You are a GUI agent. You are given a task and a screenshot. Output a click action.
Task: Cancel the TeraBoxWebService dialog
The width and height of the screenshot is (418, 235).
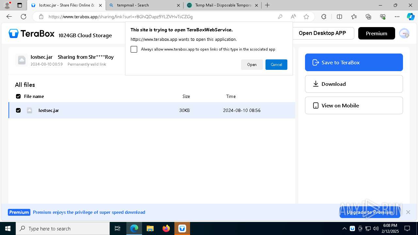(x=276, y=65)
